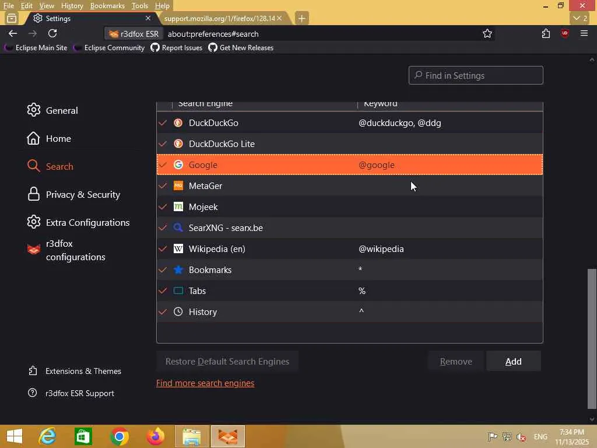Image resolution: width=597 pixels, height=448 pixels.
Task: Open the uBlock Origin toolbar icon
Action: pos(564,33)
